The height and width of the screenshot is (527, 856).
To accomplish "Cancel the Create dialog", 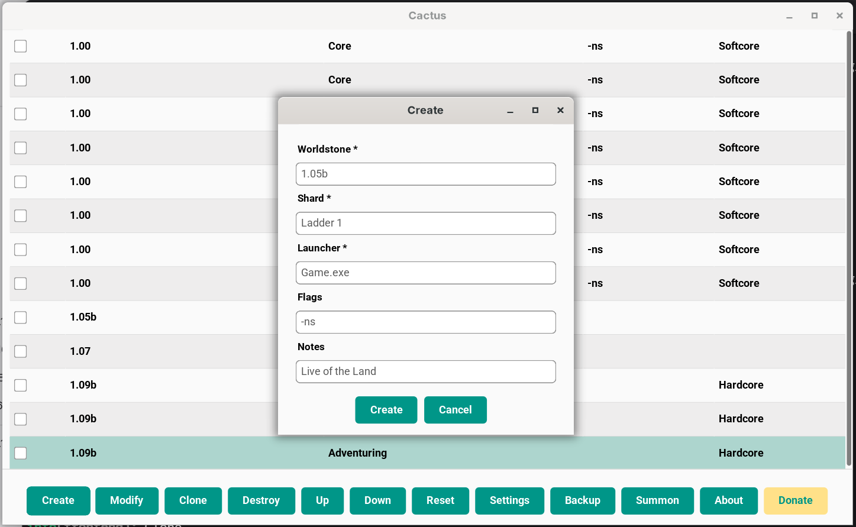I will [x=455, y=410].
